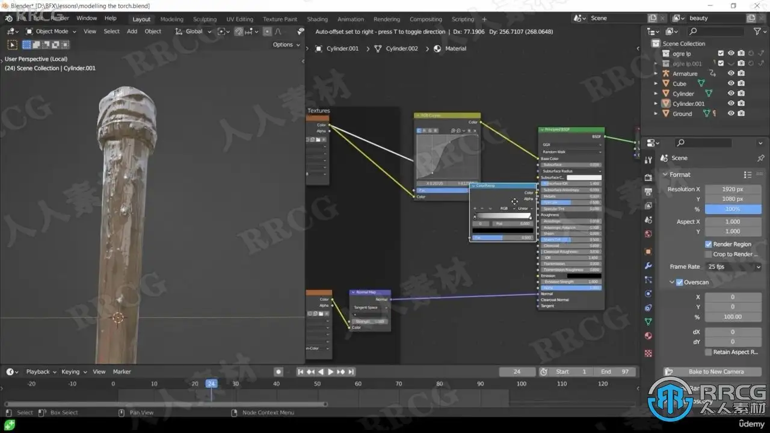Enable Retain Aspect Ratio checkbox

click(709, 352)
